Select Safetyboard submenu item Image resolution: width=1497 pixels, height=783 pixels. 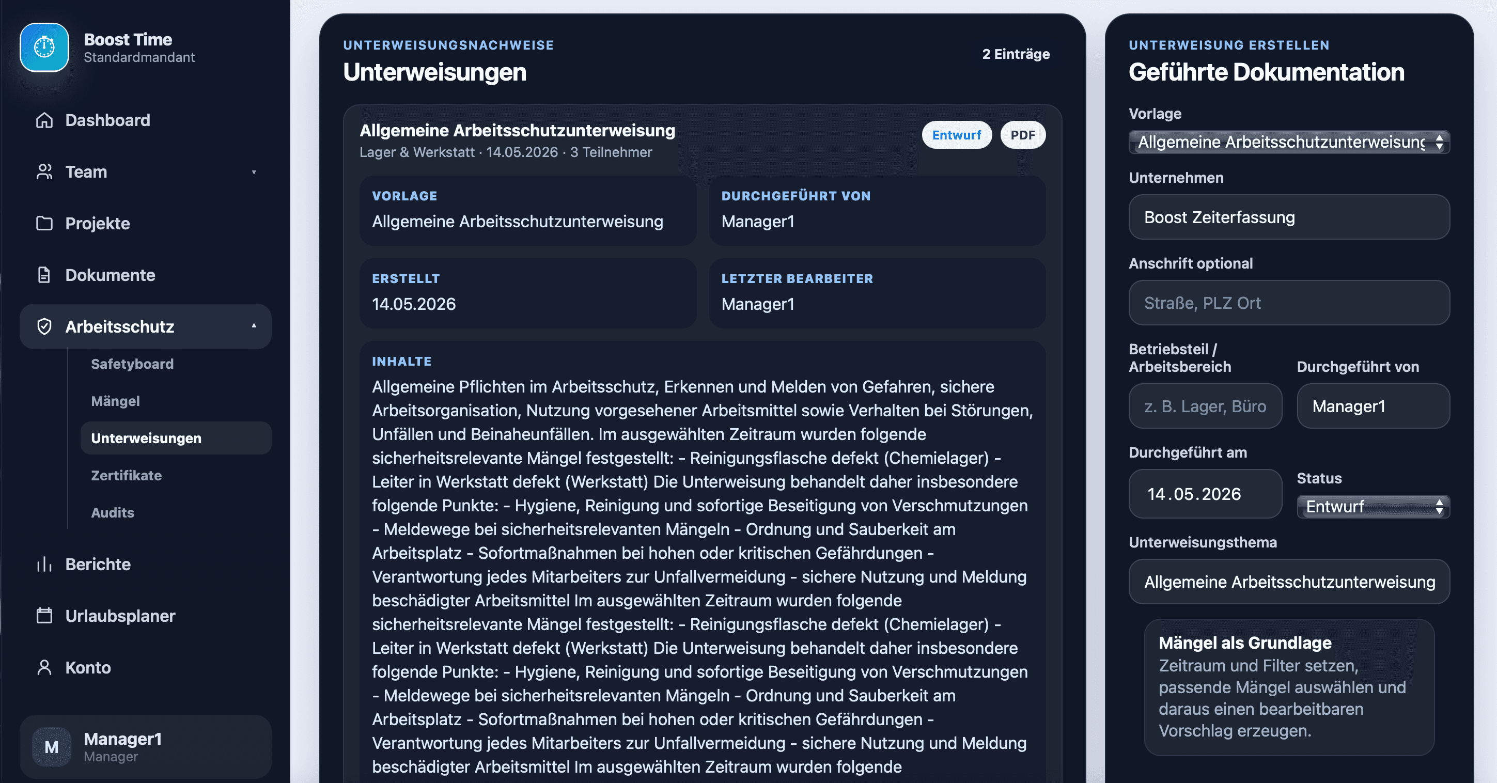click(176, 364)
